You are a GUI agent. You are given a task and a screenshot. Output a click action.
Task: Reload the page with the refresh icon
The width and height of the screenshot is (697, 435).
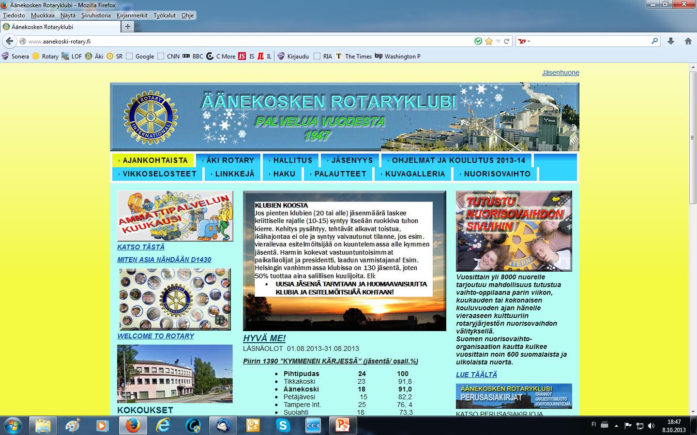point(506,41)
